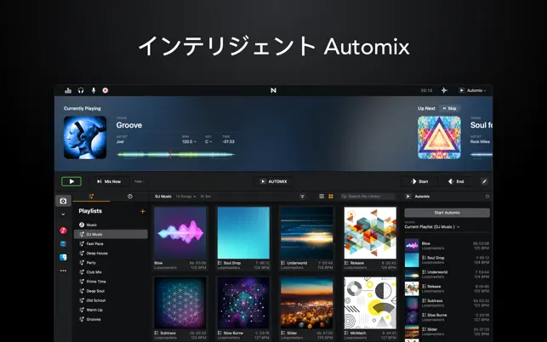Click the three-dots more sources icon
The image size is (547, 342).
(x=63, y=271)
